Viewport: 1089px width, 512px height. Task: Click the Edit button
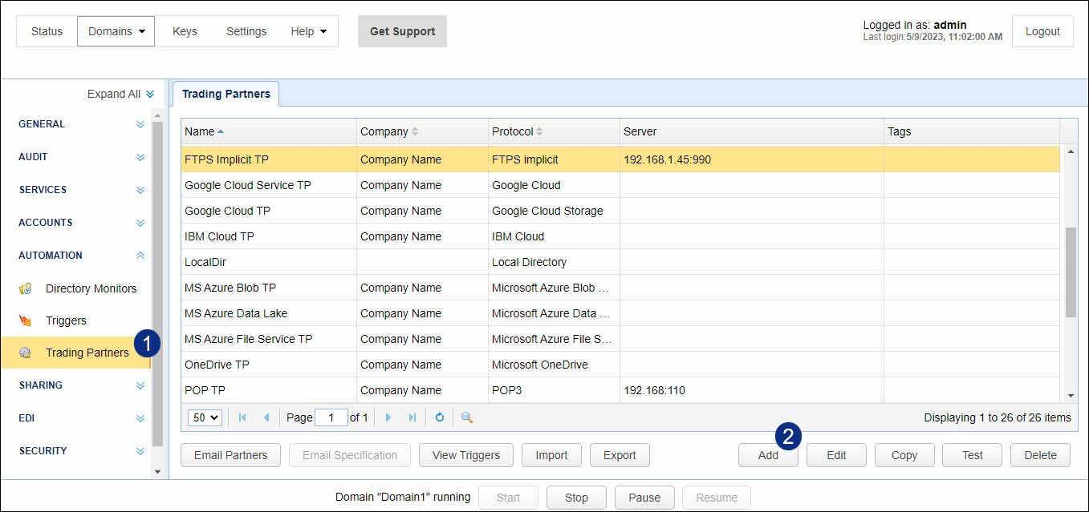[x=836, y=455]
